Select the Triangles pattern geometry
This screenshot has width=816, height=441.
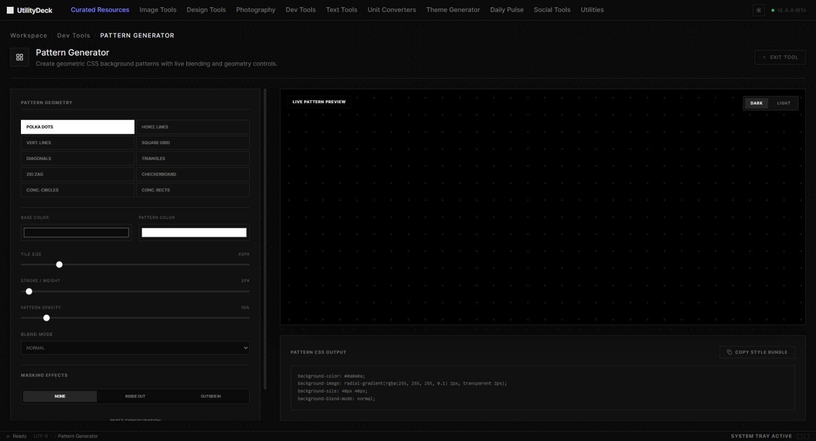pyautogui.click(x=192, y=158)
